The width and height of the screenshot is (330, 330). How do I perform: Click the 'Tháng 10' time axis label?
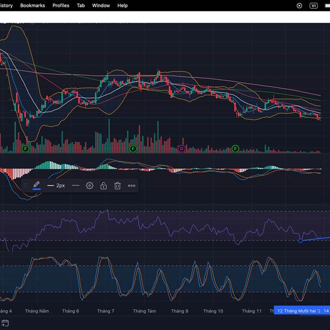coord(213,311)
